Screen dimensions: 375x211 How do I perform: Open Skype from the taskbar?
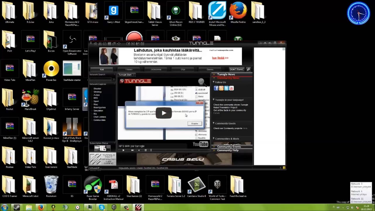pyautogui.click(x=102, y=207)
